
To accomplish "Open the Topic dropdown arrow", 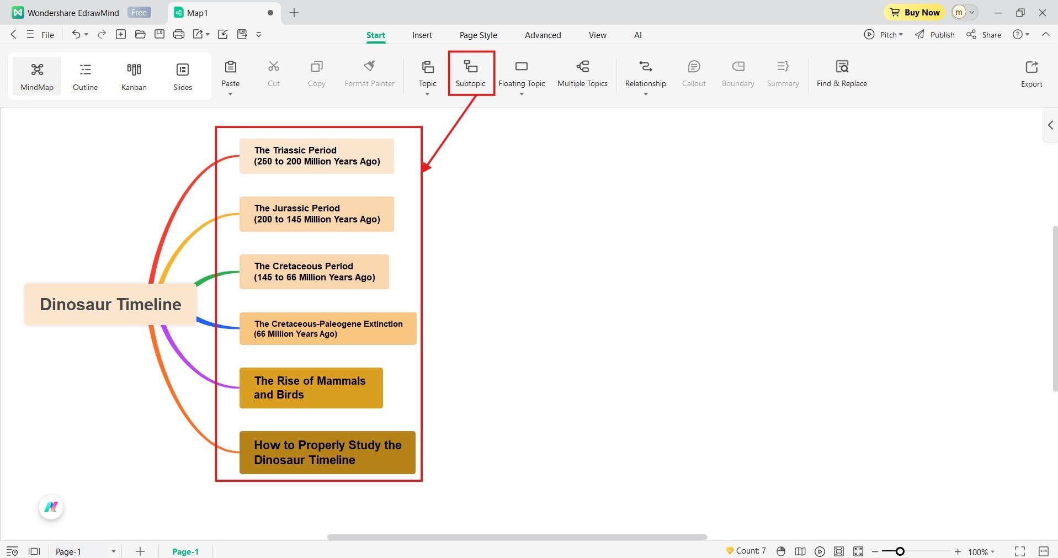I will click(x=427, y=94).
